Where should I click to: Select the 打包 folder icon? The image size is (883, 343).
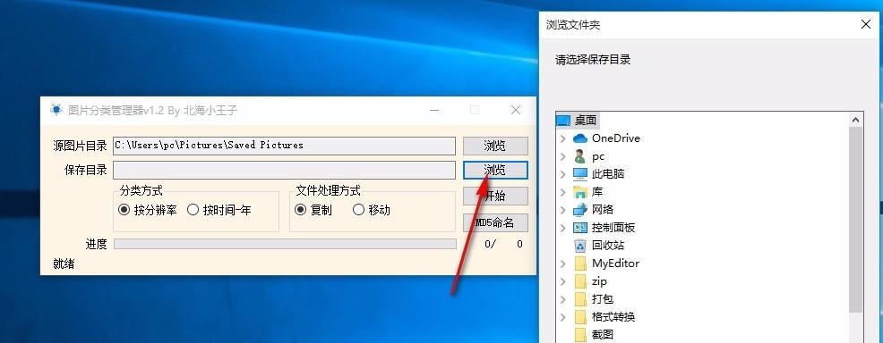(x=580, y=299)
